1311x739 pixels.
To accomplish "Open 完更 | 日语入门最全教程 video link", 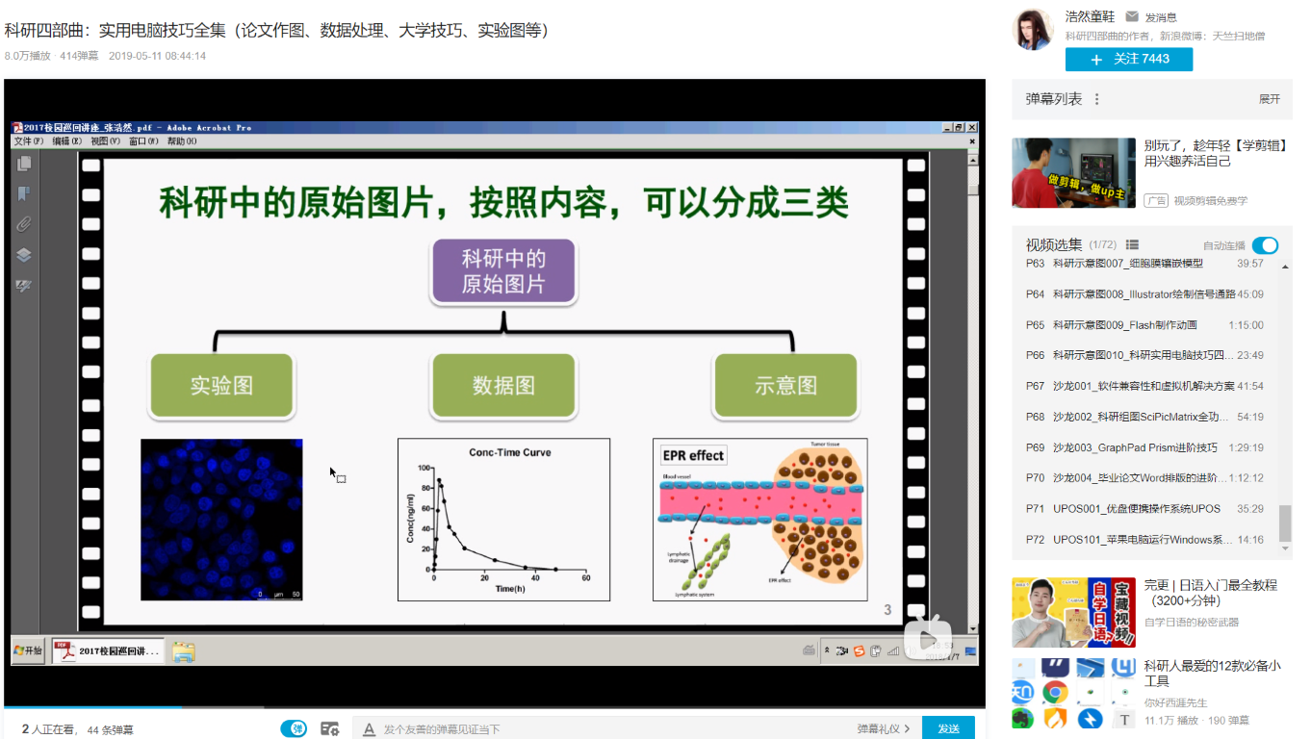I will click(1211, 593).
